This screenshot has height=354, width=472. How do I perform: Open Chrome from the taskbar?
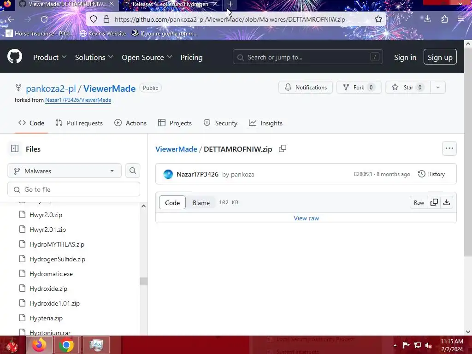(x=66, y=345)
